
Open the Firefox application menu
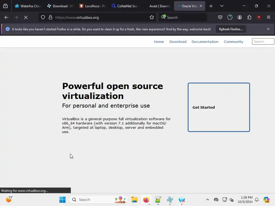(x=269, y=17)
